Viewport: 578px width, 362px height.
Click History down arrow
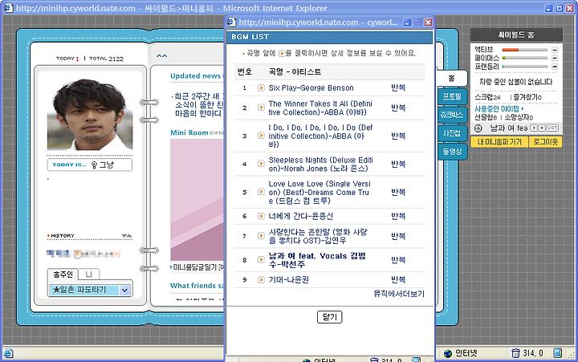click(124, 235)
